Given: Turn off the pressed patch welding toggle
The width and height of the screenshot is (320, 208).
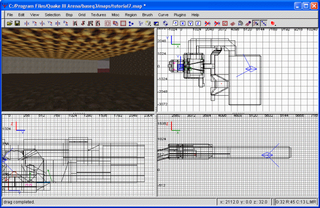Looking at the screenshot, I should tap(256, 23).
